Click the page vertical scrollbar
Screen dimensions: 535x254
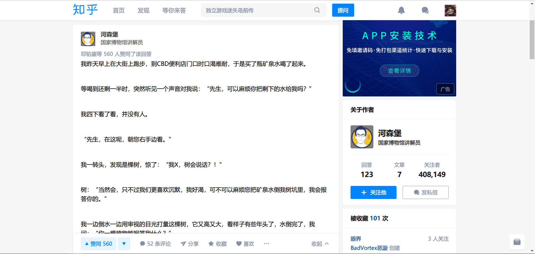[x=532, y=39]
